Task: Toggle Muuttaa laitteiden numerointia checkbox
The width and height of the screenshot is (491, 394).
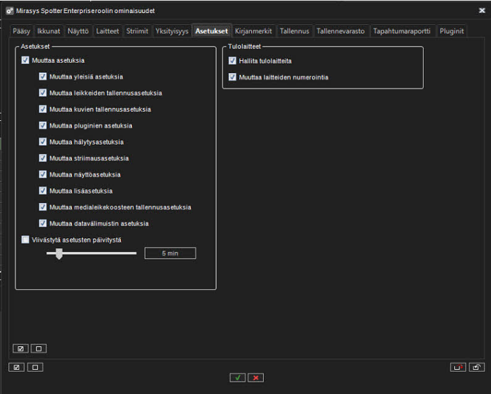Action: pyautogui.click(x=232, y=77)
